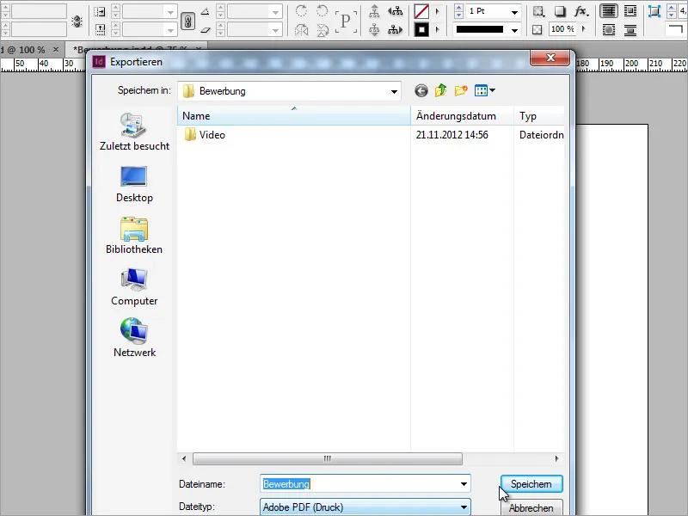
Task: Go up one folder level
Action: click(x=440, y=91)
